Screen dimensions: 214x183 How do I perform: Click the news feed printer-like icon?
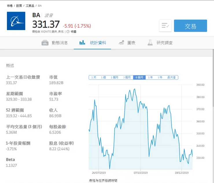click(45, 43)
